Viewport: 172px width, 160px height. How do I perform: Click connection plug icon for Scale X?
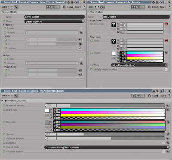click(80, 39)
